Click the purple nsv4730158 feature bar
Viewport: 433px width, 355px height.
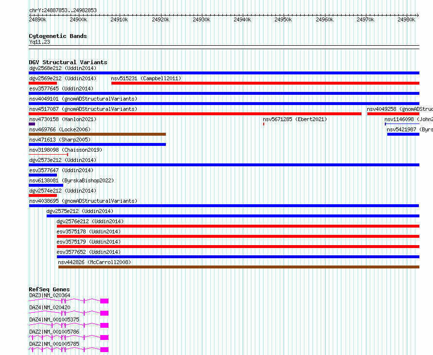(32, 124)
